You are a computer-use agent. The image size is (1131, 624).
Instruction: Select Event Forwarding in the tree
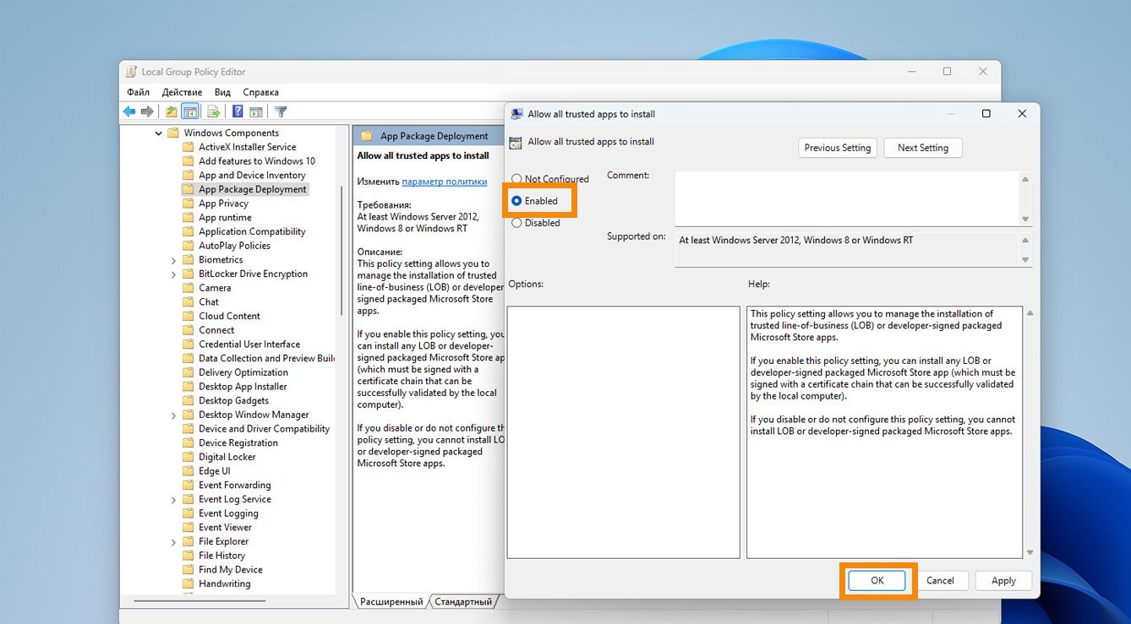tap(235, 486)
